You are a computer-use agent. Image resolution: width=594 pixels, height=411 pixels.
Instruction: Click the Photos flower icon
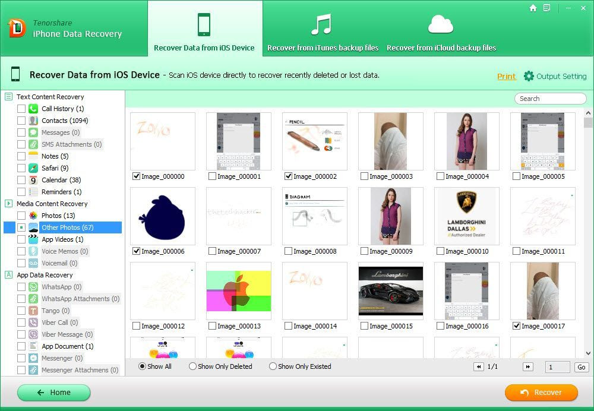(x=33, y=216)
